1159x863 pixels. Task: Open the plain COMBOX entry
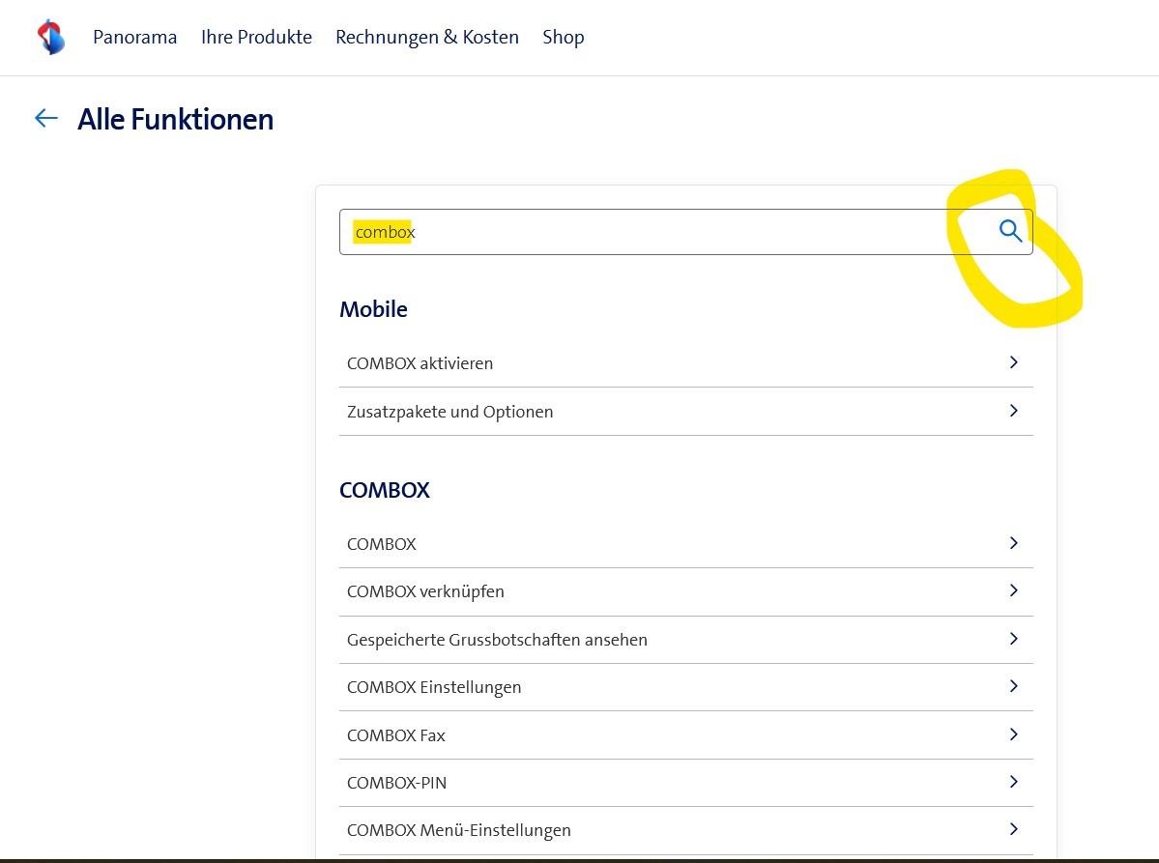pos(382,544)
